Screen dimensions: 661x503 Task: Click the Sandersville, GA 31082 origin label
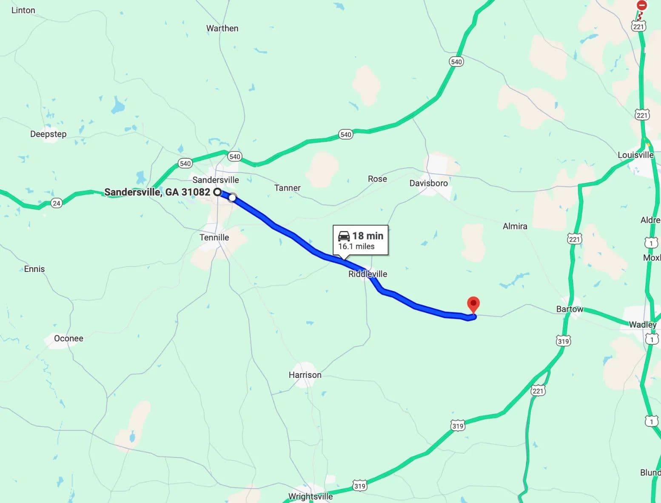pyautogui.click(x=157, y=192)
